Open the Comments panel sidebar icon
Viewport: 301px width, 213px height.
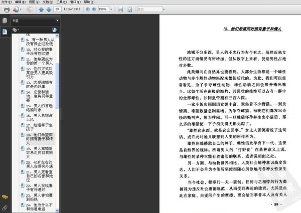(x=5, y=197)
